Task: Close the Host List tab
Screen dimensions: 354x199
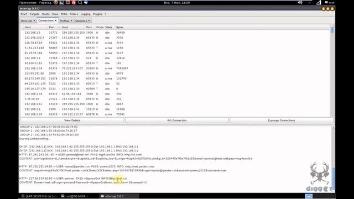Action: coord(34,21)
